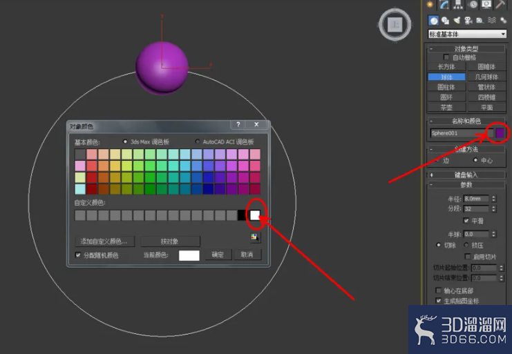
Task: Click the 半径 radius value field
Action: pyautogui.click(x=476, y=199)
